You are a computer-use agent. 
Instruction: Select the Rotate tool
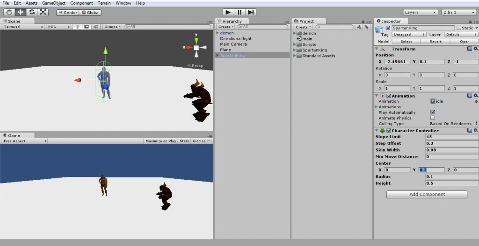(x=32, y=12)
